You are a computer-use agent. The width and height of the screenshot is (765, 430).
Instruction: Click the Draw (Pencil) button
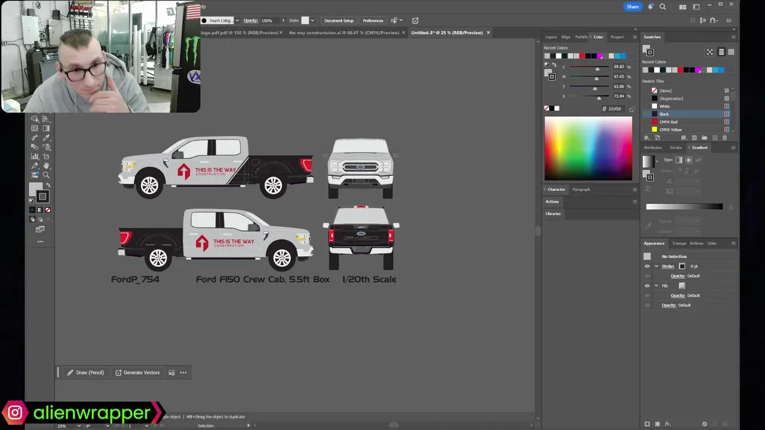(x=85, y=373)
